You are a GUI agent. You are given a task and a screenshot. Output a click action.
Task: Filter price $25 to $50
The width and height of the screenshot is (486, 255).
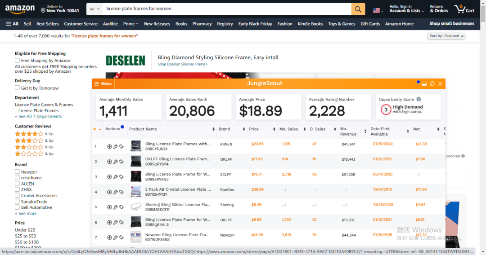25,236
